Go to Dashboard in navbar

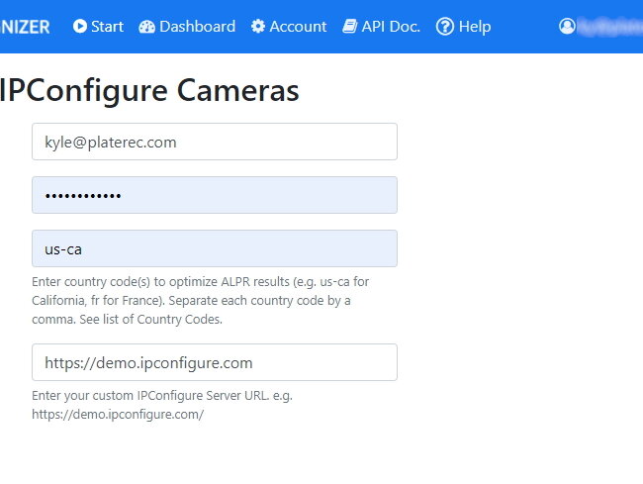[187, 27]
